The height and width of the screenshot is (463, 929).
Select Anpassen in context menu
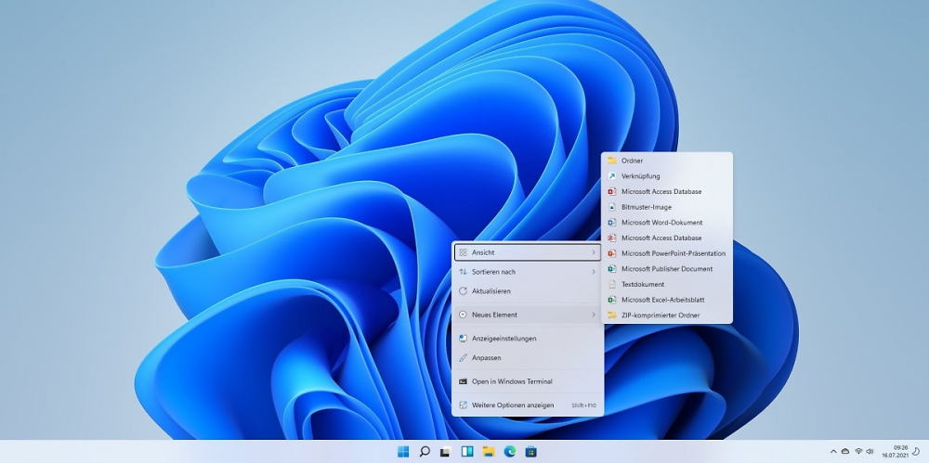(528, 358)
